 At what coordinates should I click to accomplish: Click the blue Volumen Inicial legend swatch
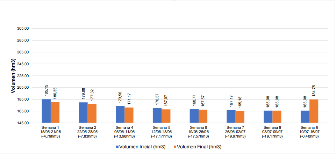click(x=118, y=147)
